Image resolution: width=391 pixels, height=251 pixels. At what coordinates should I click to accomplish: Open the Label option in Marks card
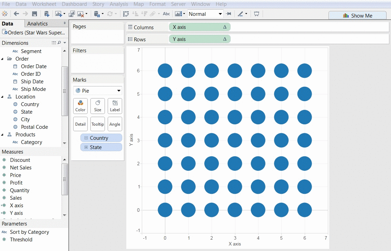115,106
